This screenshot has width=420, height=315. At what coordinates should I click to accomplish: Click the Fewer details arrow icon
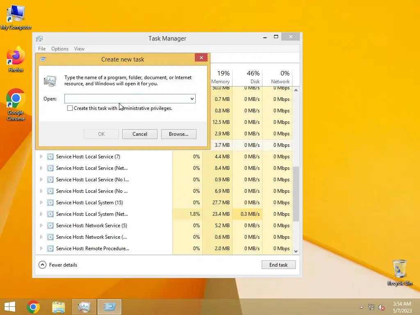(42, 265)
